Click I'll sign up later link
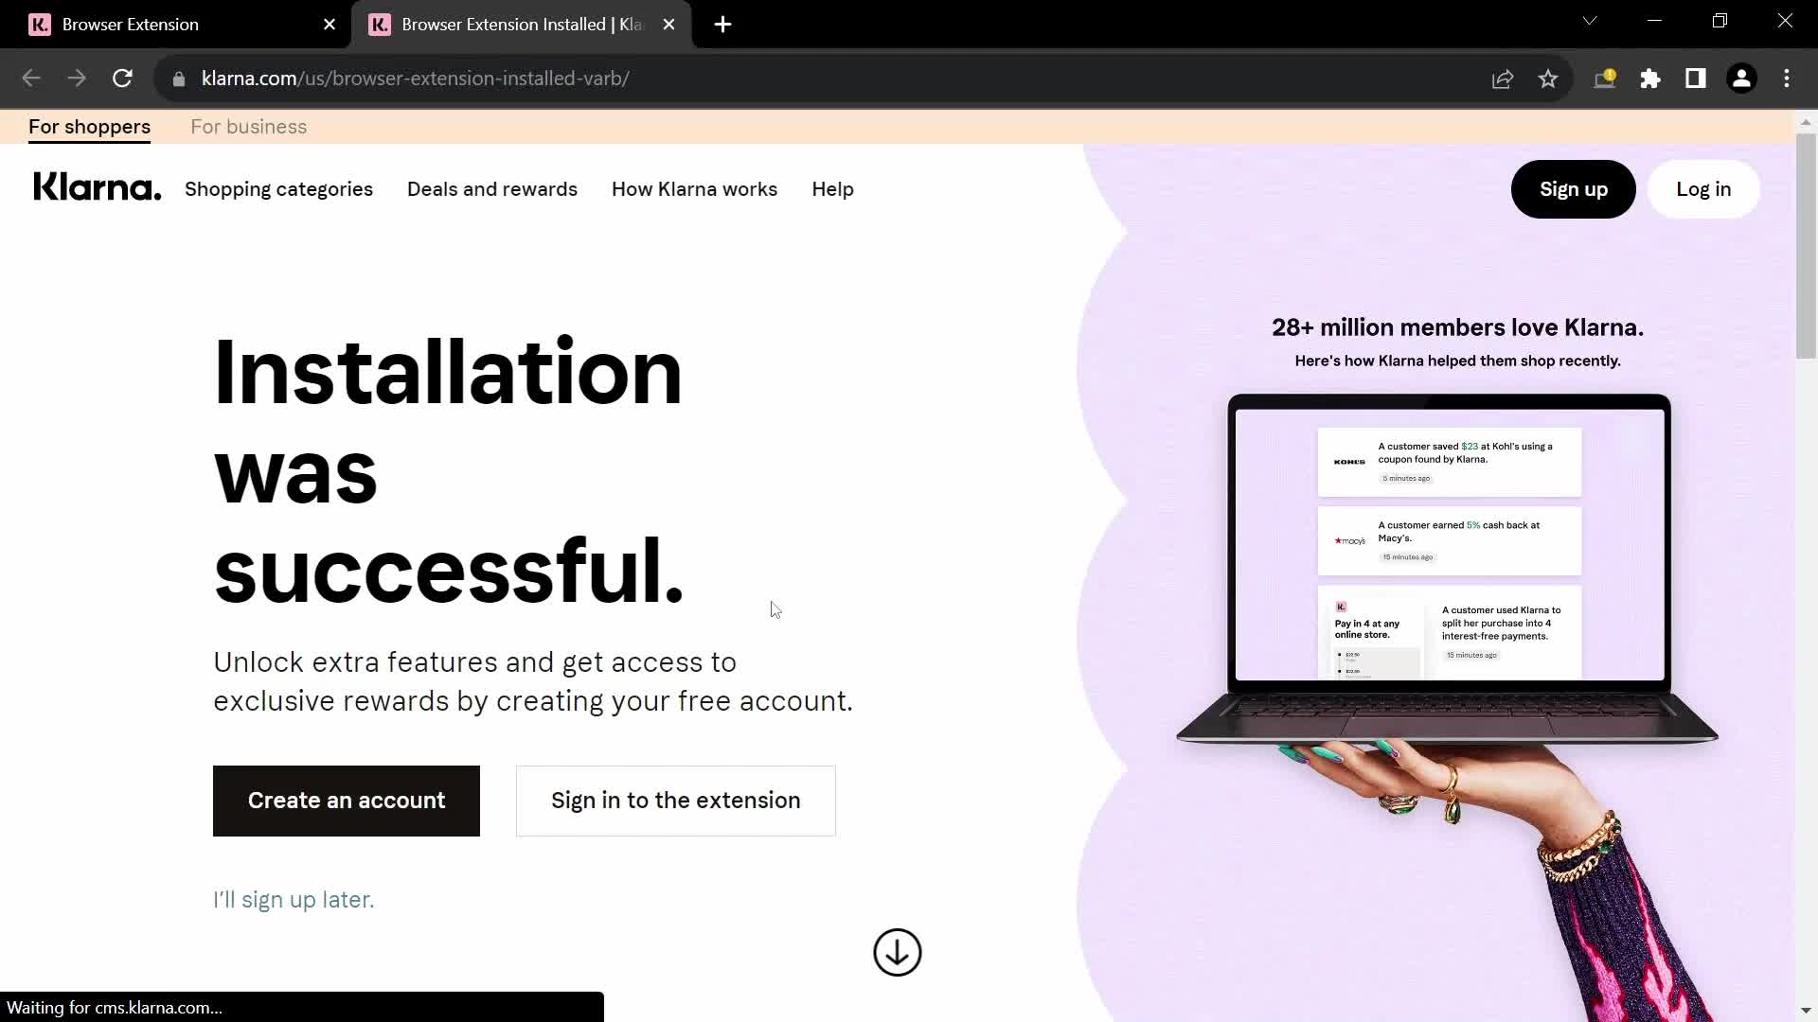1818x1022 pixels. coord(294,900)
